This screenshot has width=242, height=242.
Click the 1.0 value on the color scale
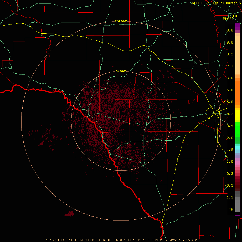coord(230,162)
